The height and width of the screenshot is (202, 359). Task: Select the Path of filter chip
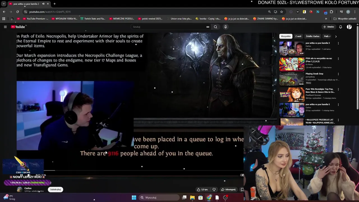327,36
